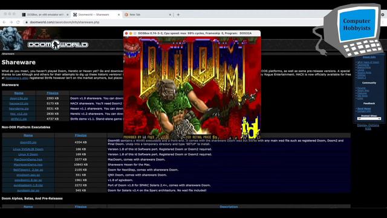Click the DOSBox window title bar
Screen dimensions: 387x218
(192, 33)
